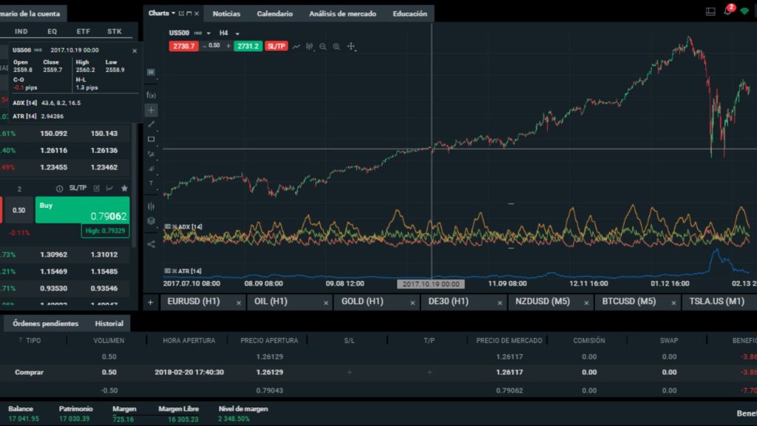Open chart templates icon in left toolbar
Screen dimensions: 757x426
click(x=151, y=72)
